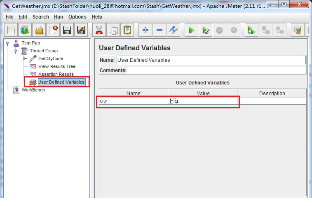The width and height of the screenshot is (312, 206).
Task: Collapse the Test Plan tree node
Action: coord(7,43)
